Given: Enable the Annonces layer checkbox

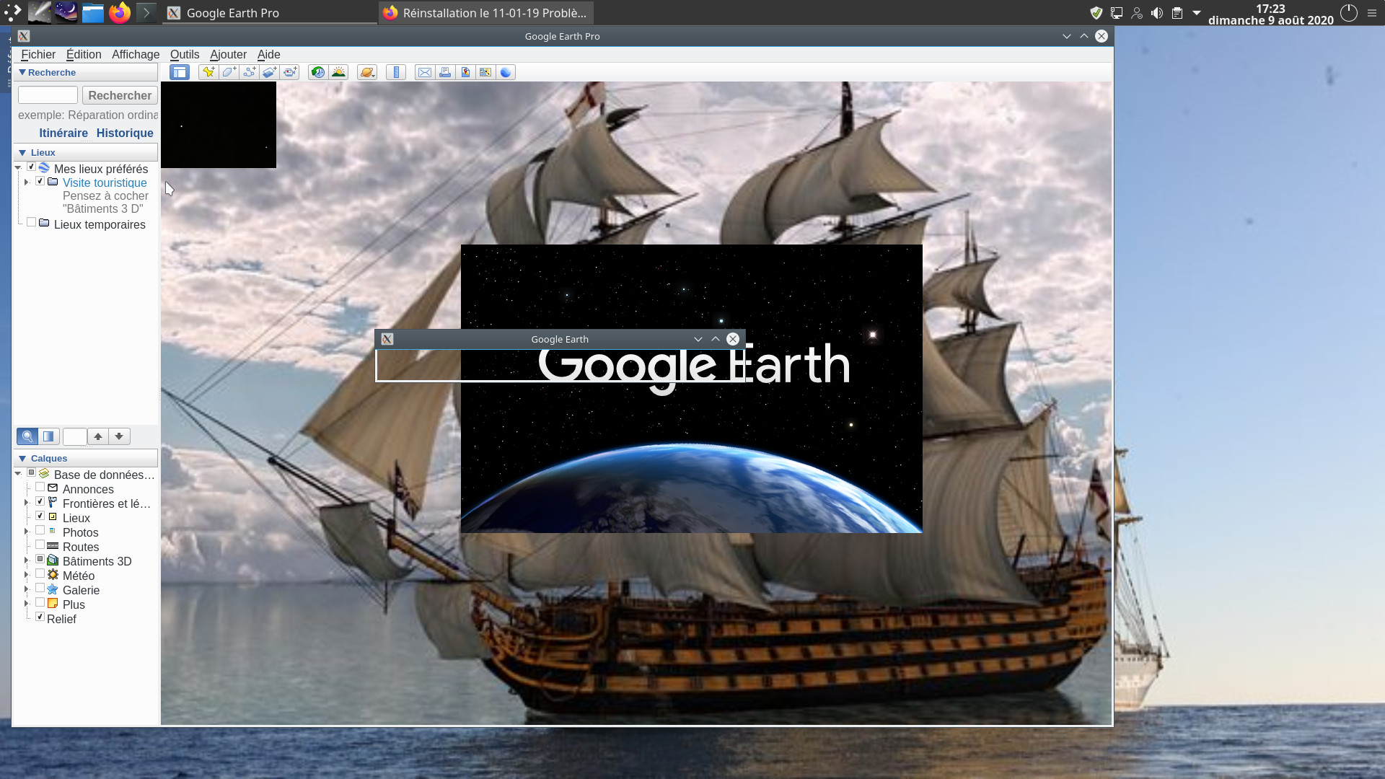Looking at the screenshot, I should [40, 488].
